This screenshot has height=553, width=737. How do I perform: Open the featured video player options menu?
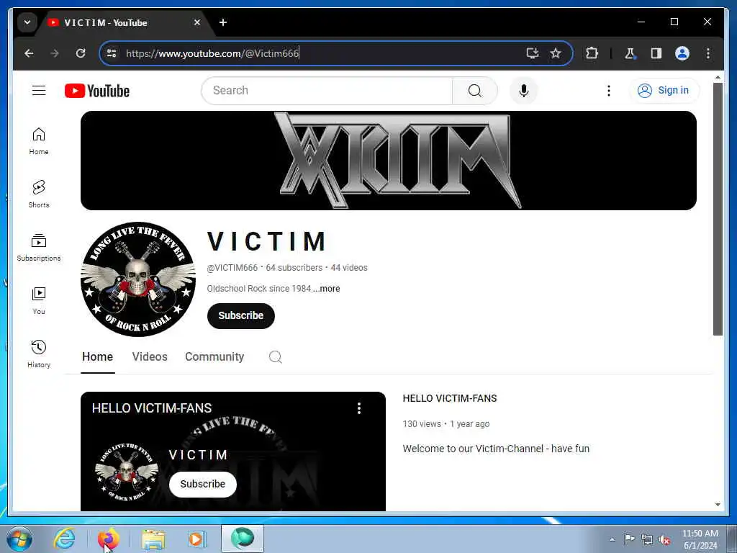(x=358, y=408)
